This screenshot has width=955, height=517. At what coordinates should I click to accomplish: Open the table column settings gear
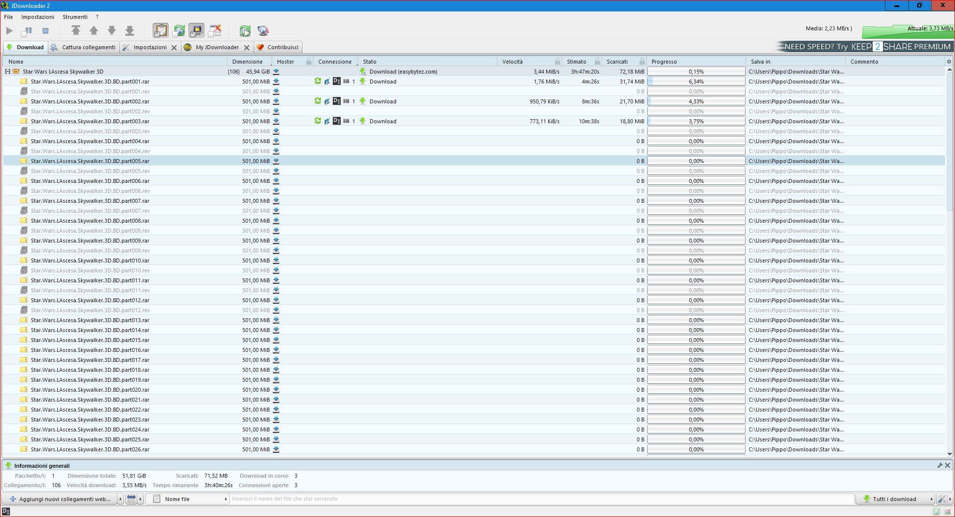point(949,62)
